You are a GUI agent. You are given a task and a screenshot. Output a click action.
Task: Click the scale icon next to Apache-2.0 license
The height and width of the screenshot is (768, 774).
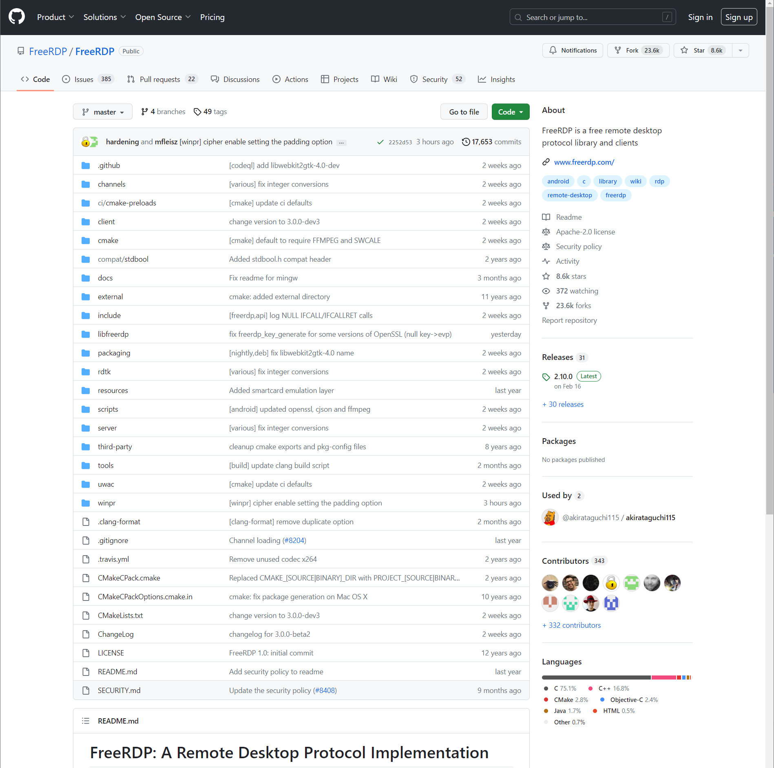[x=546, y=232]
